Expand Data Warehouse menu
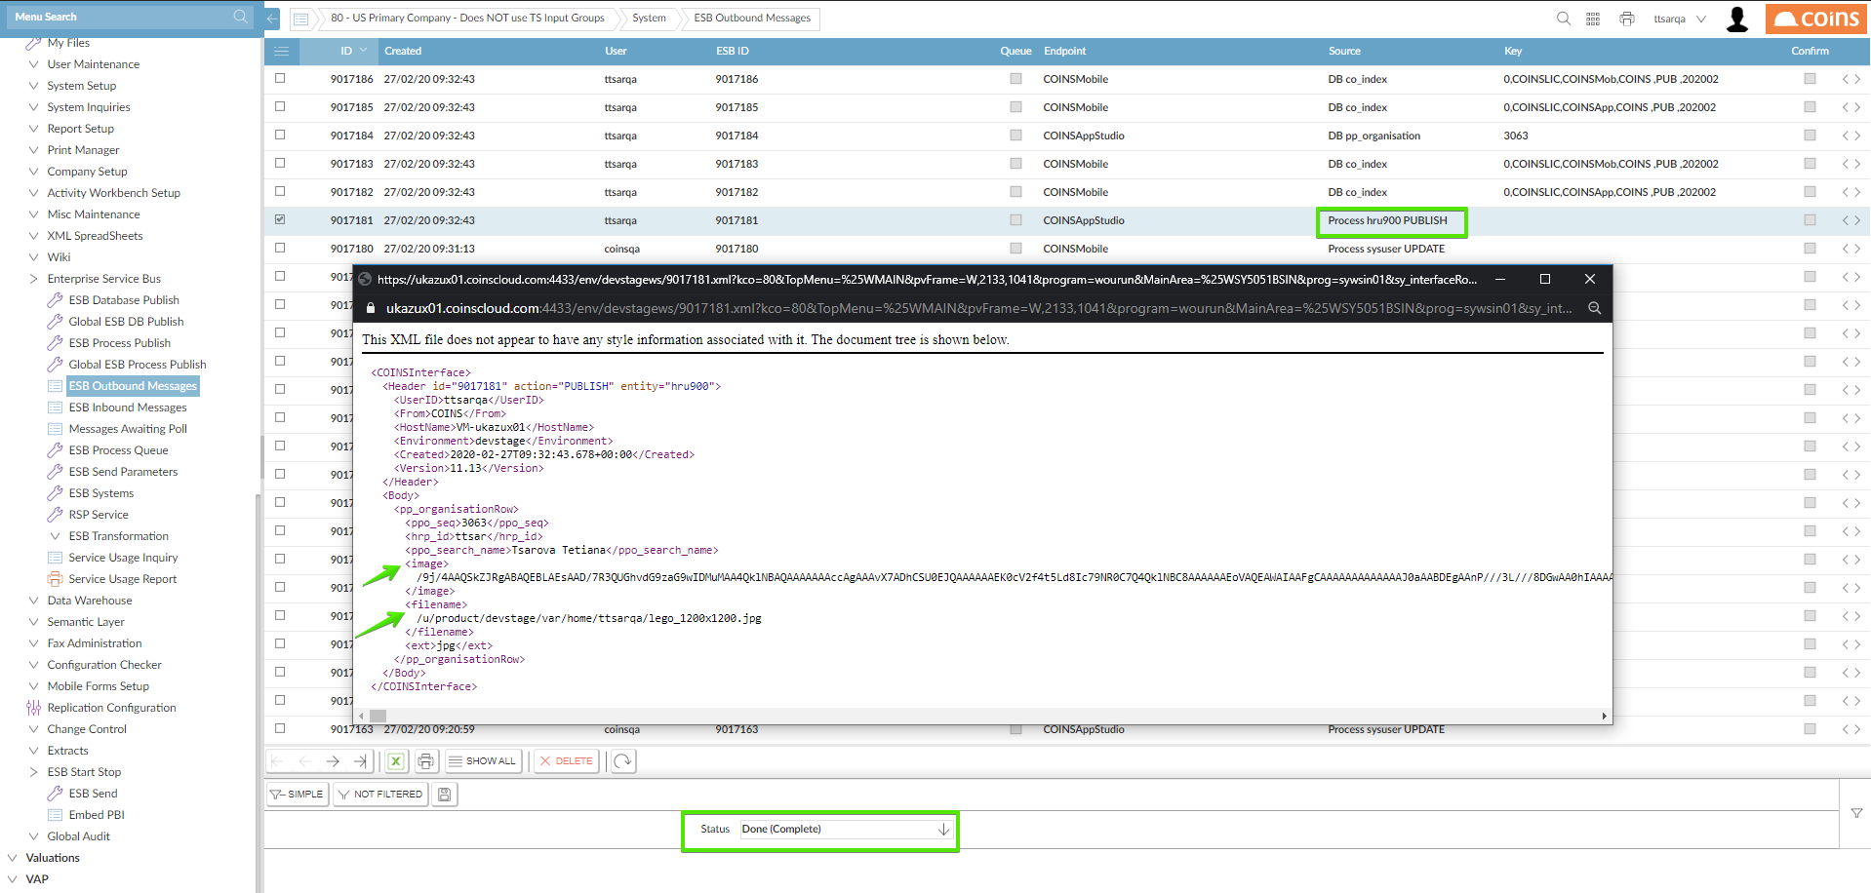Viewport: 1871px width, 893px height. pyautogui.click(x=34, y=601)
